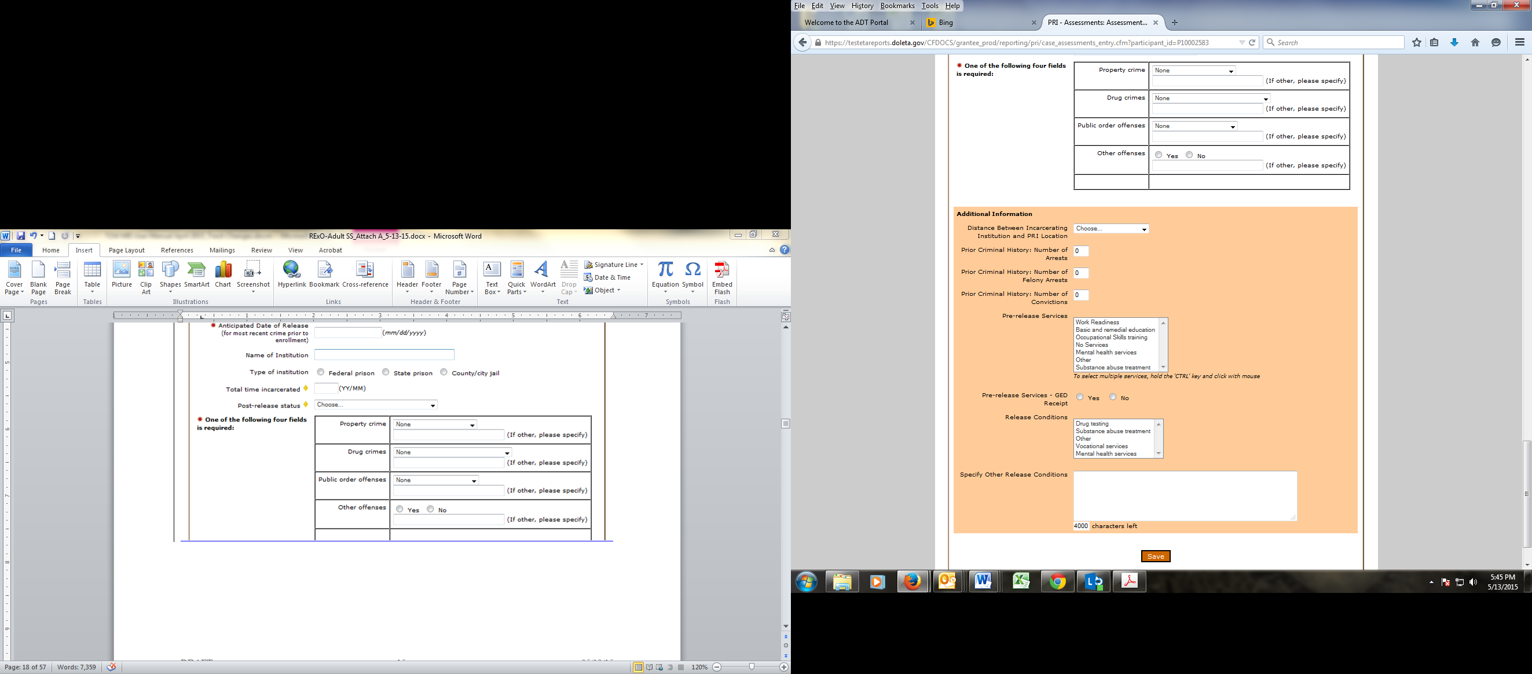Select Yes for Pre-release Services GED Receipt
The height and width of the screenshot is (674, 1532).
click(1080, 397)
